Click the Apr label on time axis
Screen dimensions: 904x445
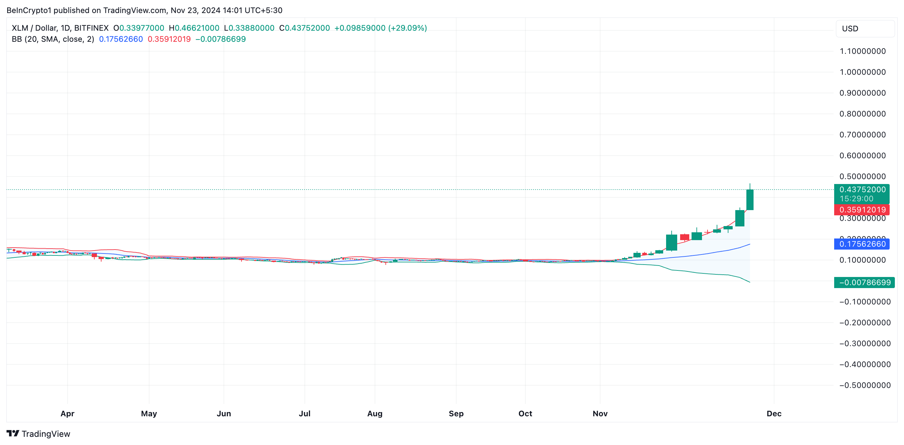(x=67, y=413)
